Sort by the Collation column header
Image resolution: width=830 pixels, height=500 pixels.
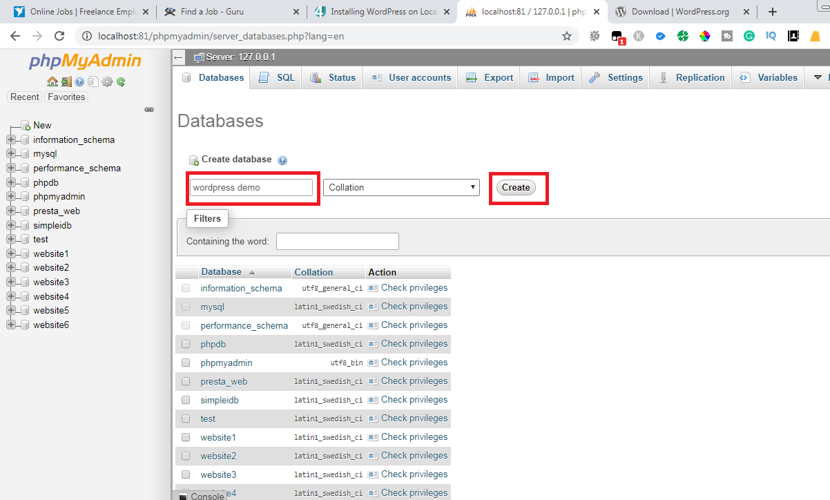(313, 272)
